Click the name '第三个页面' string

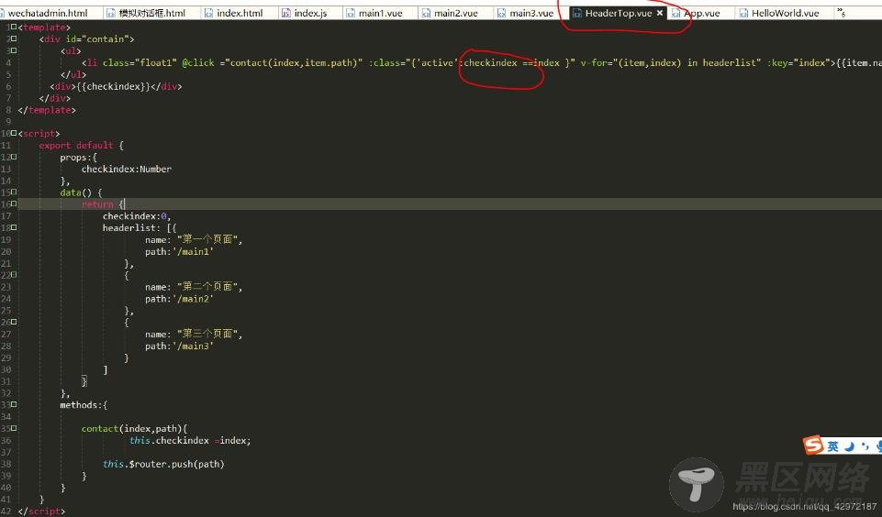tap(207, 334)
